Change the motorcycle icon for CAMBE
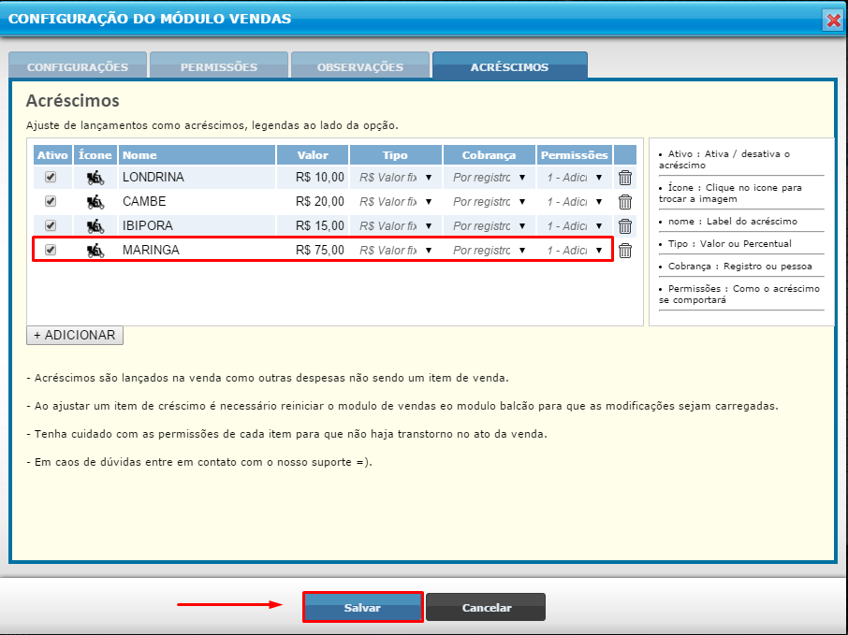Viewport: 848px width, 635px height. (95, 202)
